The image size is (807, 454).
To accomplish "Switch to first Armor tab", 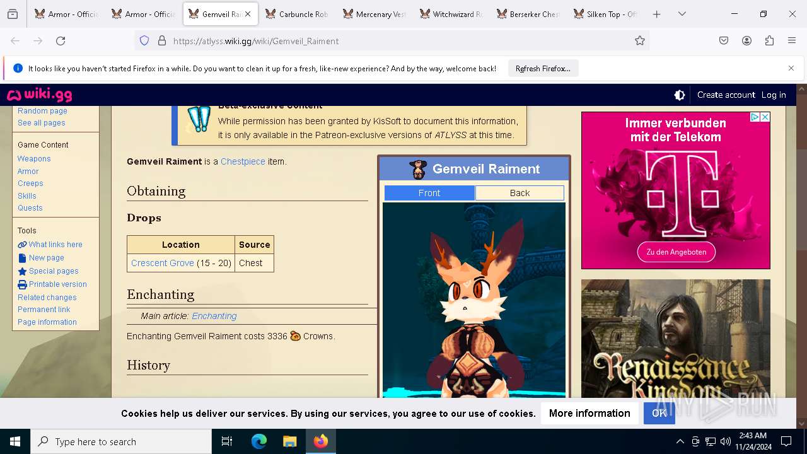I will tap(66, 14).
